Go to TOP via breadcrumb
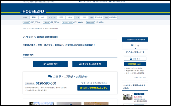The width and height of the screenshot is (171, 106). click(24, 28)
